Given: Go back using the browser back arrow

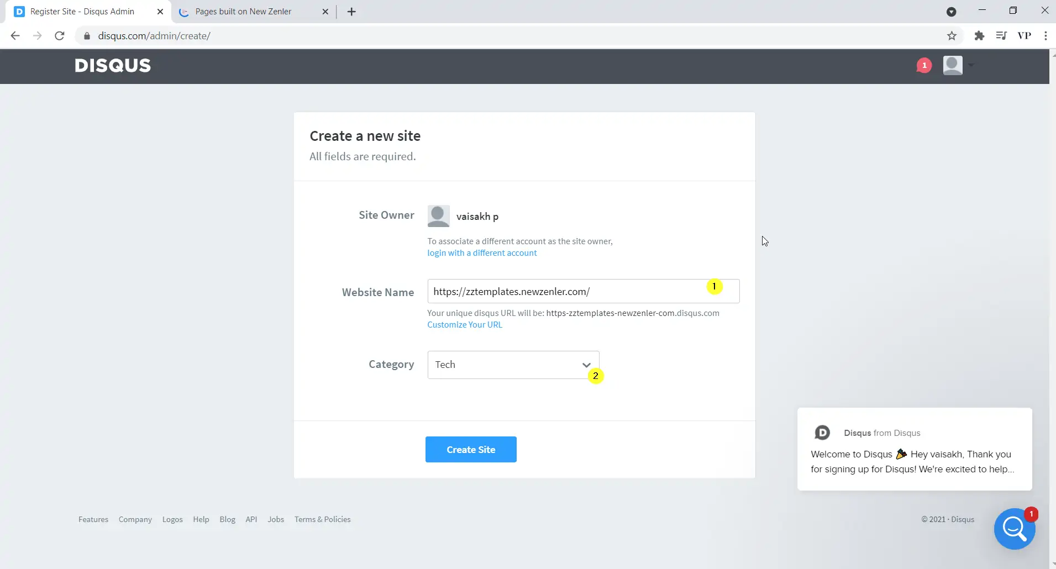Looking at the screenshot, I should point(15,35).
